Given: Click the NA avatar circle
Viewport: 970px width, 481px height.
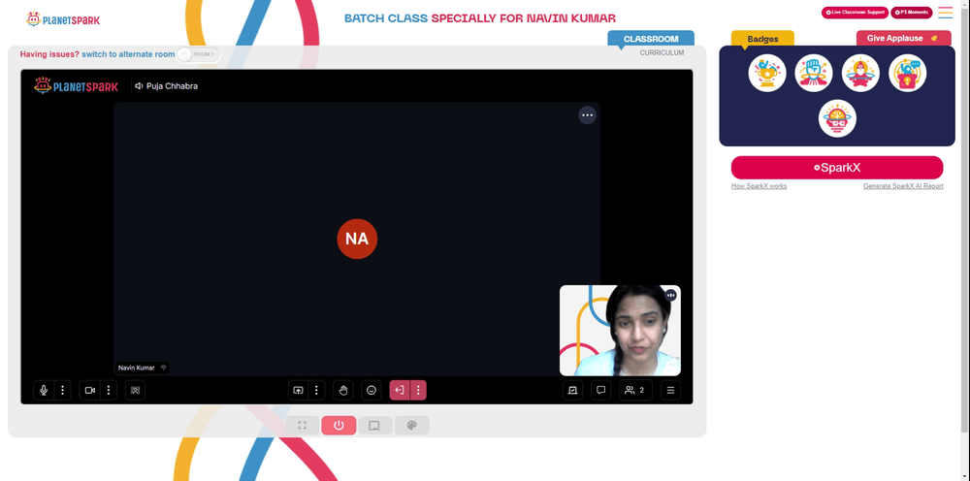Looking at the screenshot, I should tap(357, 239).
